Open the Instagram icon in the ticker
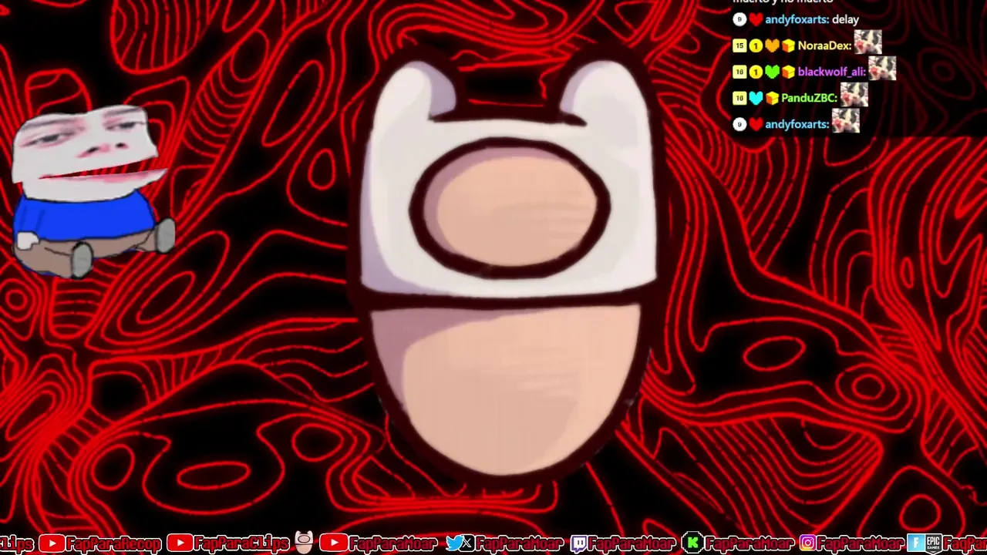The width and height of the screenshot is (987, 555). pyautogui.click(x=807, y=543)
